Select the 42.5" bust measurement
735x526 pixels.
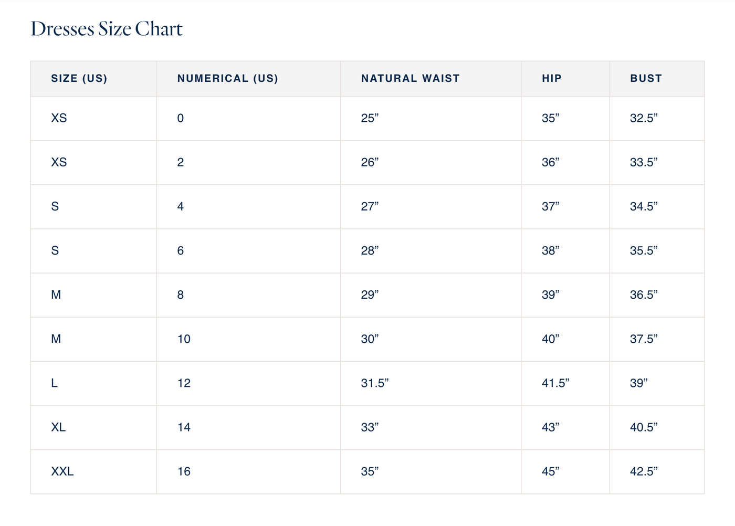click(644, 471)
